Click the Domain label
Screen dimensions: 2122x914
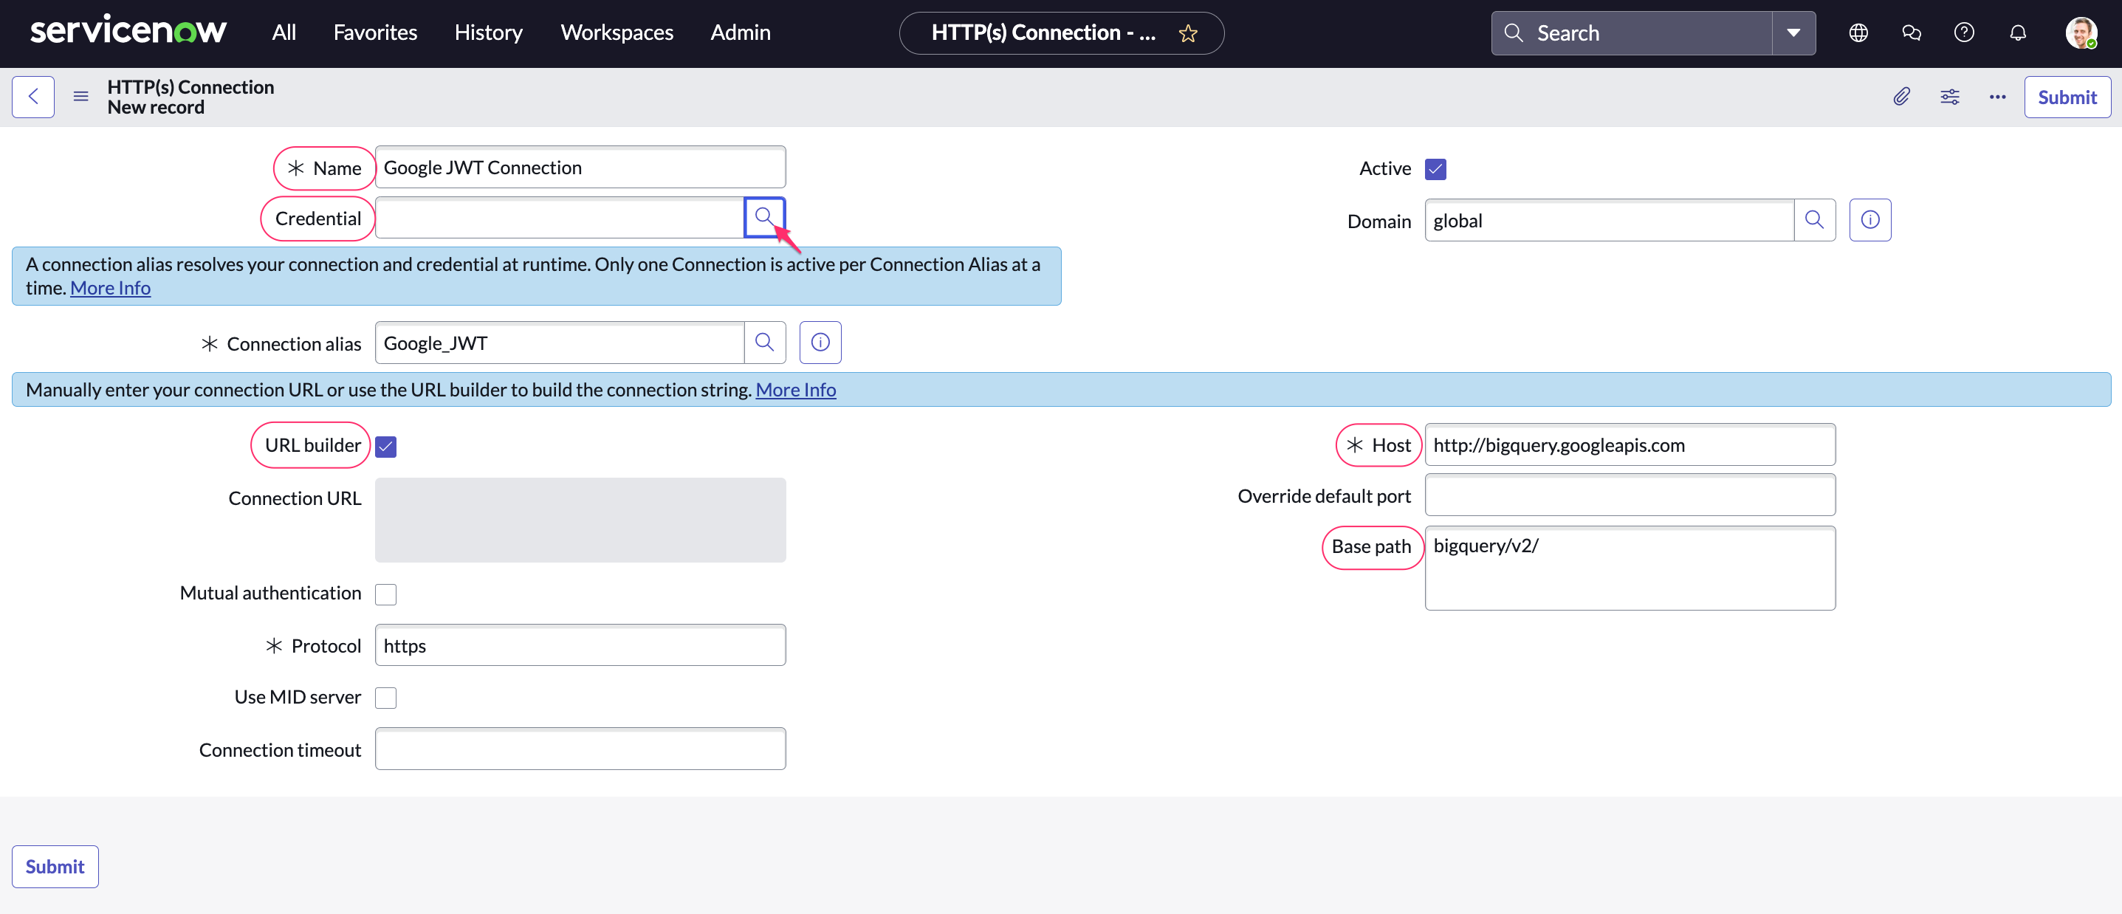click(1379, 221)
